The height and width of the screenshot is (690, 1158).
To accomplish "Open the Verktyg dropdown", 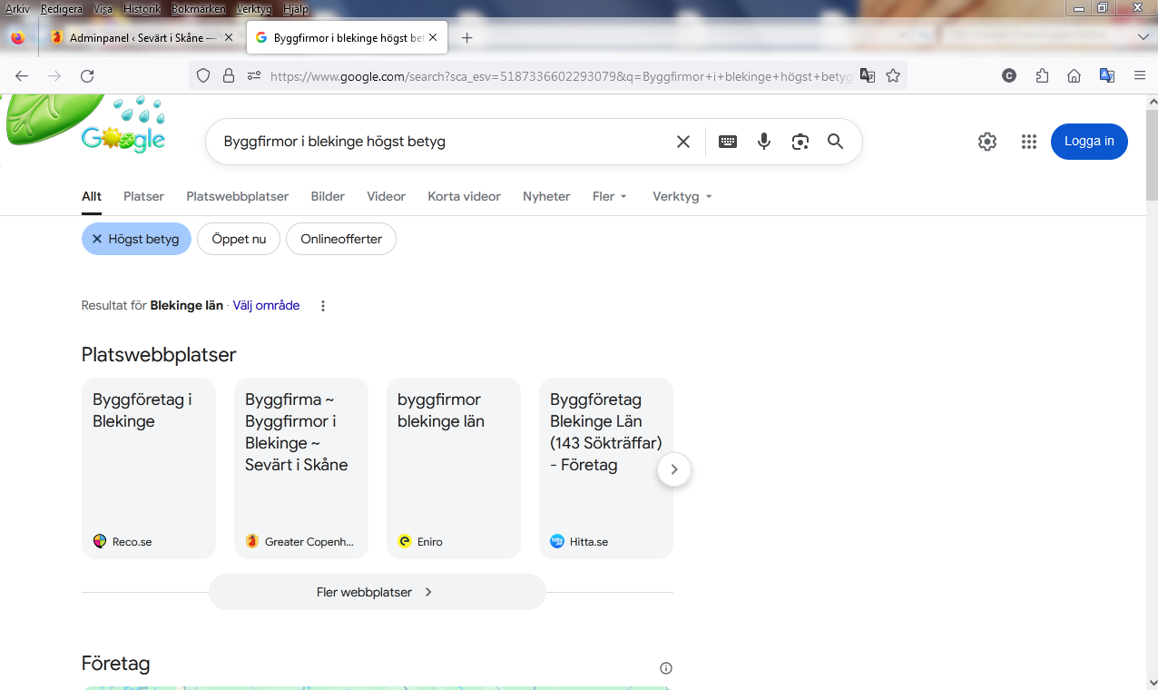I will pos(682,196).
